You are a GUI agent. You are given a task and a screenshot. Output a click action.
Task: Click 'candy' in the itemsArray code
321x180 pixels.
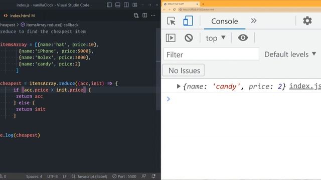44,64
